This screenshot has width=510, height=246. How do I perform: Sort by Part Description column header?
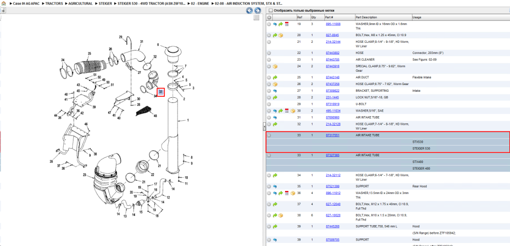tap(383, 17)
